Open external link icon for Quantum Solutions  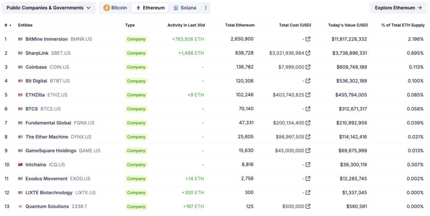point(308,206)
